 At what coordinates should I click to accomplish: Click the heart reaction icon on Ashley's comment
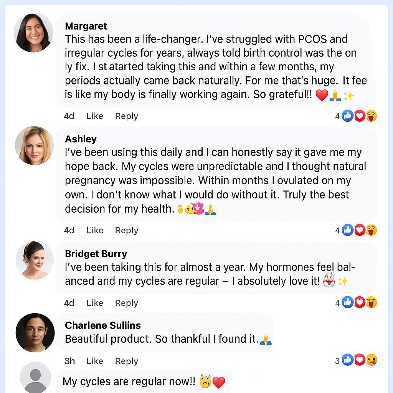pos(360,230)
